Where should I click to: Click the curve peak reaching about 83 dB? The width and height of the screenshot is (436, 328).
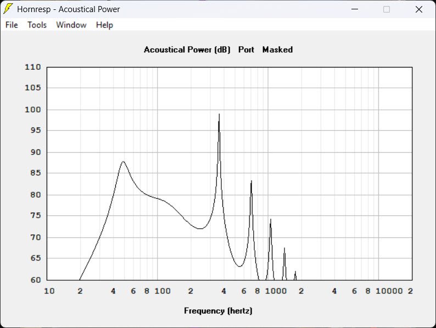coord(251,181)
